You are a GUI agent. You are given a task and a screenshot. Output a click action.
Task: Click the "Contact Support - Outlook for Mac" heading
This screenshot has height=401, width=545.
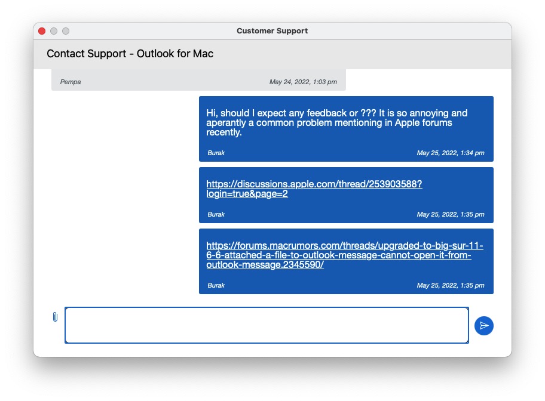coord(130,54)
